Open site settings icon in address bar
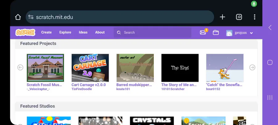Viewport: 278px width, 125px height. [31, 17]
